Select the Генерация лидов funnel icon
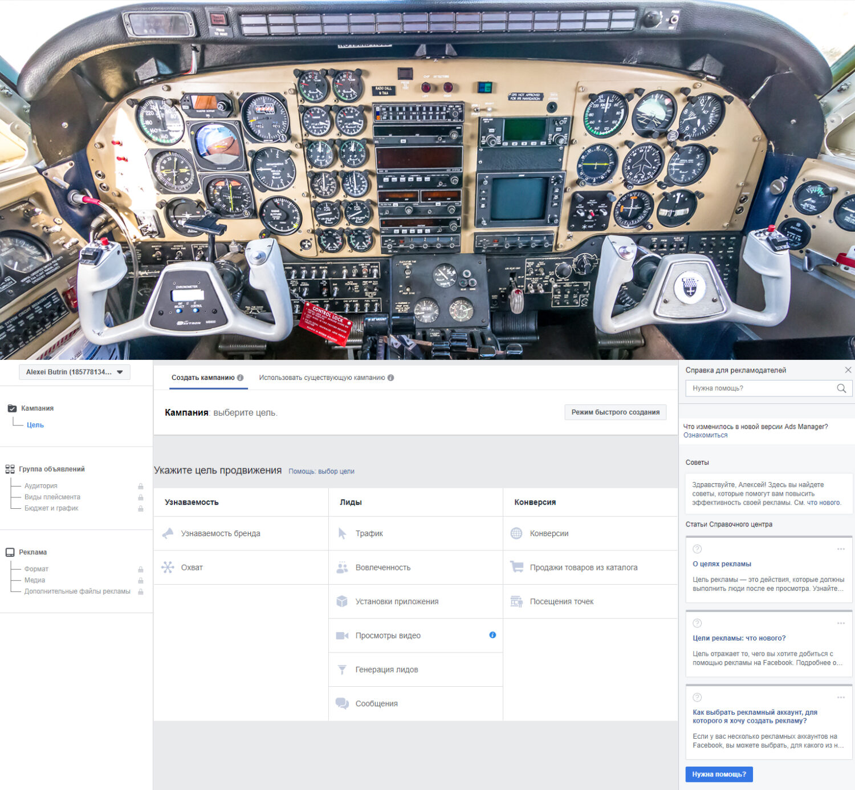This screenshot has height=790, width=855. pyautogui.click(x=342, y=670)
